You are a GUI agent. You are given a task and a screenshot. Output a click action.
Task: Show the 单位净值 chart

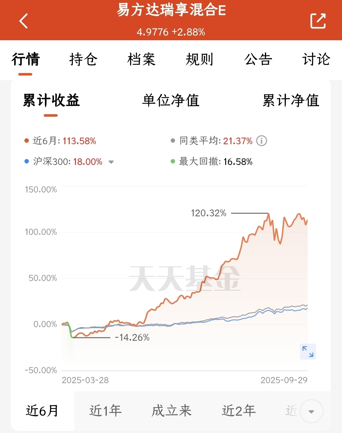171,101
